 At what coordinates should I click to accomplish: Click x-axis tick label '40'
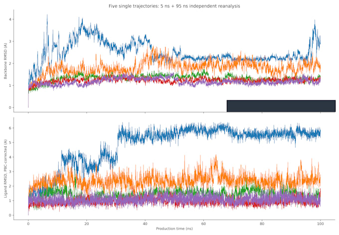click(145, 224)
